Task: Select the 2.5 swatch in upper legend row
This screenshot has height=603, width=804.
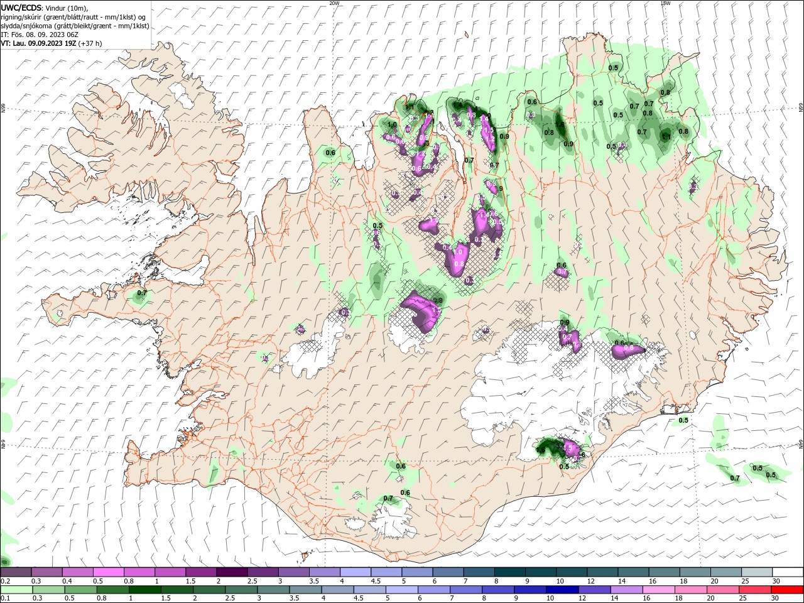Action: [x=262, y=572]
